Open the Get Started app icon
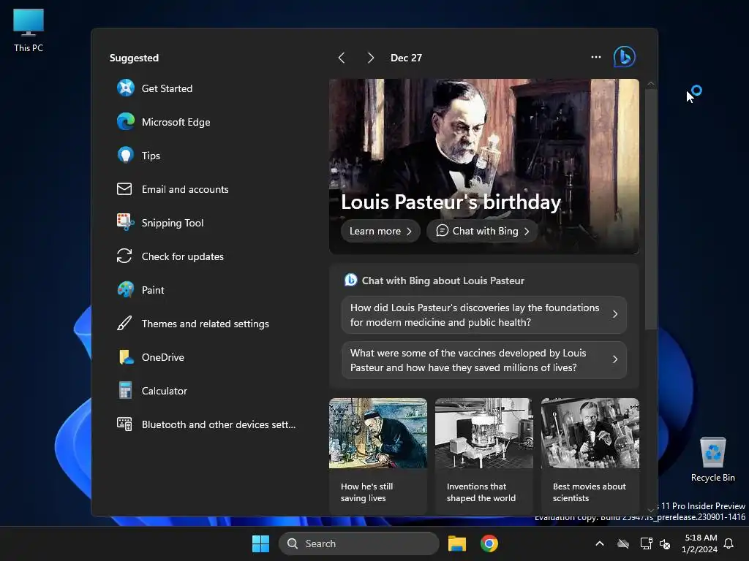The width and height of the screenshot is (749, 561). point(126,88)
